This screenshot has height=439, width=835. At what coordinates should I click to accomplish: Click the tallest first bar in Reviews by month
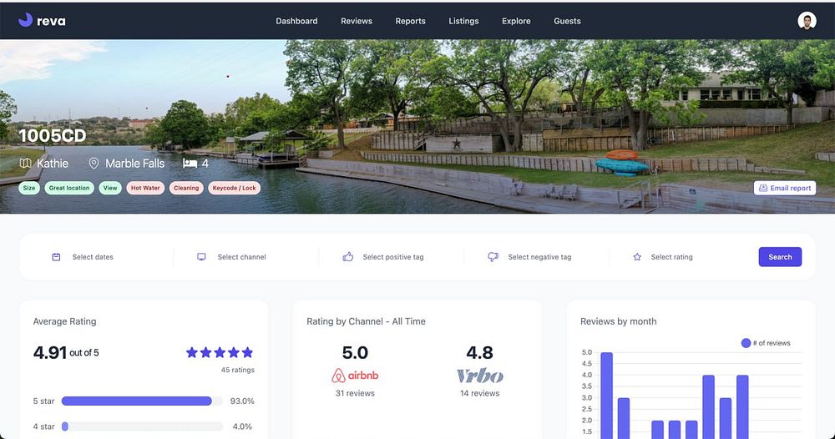606,396
